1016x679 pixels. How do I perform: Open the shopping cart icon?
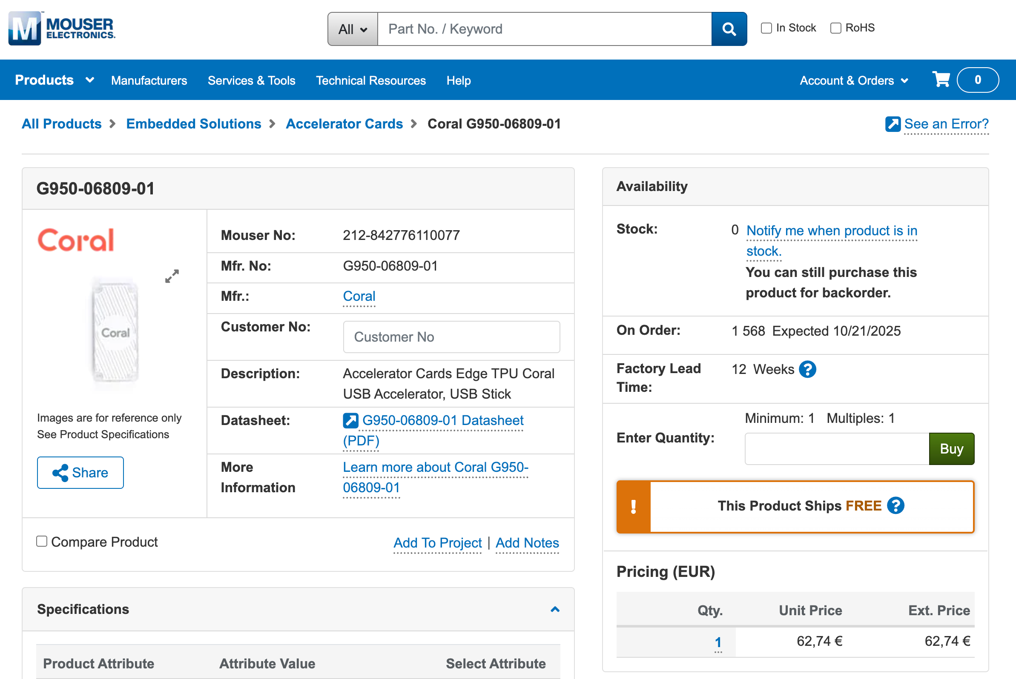click(x=941, y=80)
